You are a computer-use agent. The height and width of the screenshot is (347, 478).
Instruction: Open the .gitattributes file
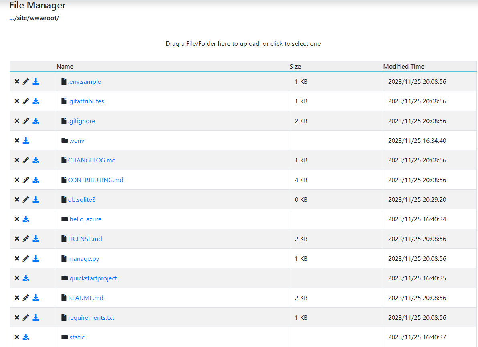[86, 101]
